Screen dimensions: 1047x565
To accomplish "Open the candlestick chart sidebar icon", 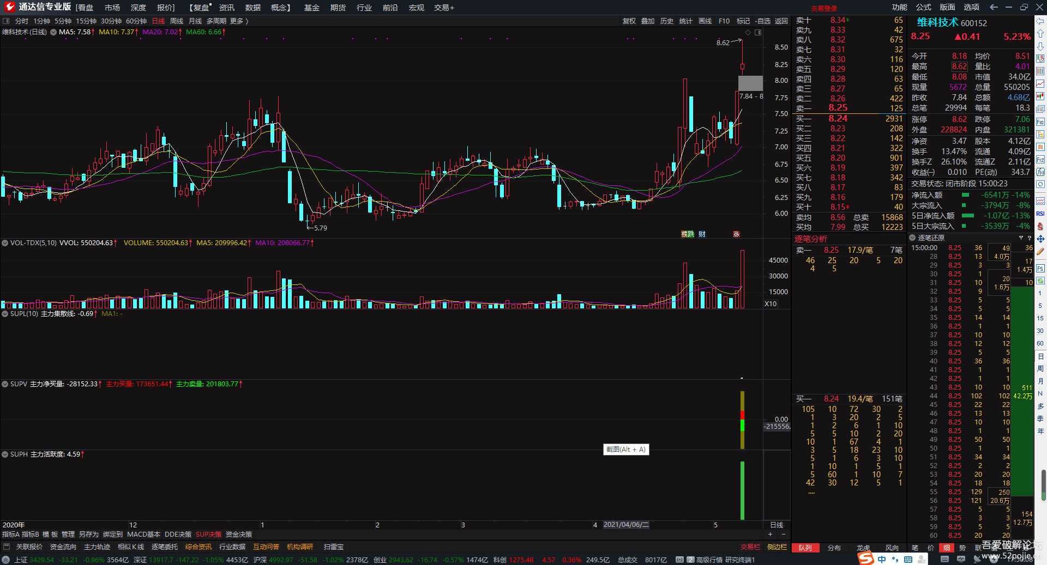I will tap(1040, 96).
